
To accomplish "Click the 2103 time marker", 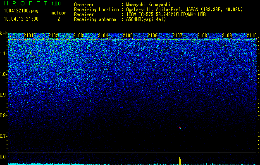I will [78, 35].
